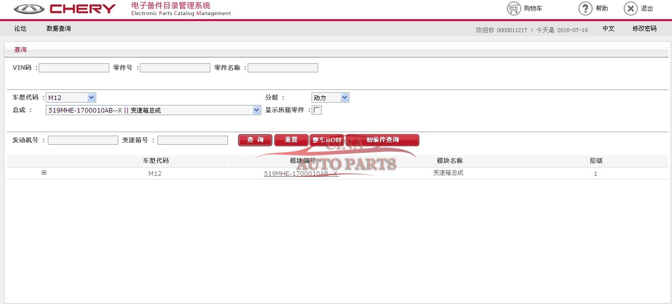Viewport: 672px width, 304px height.
Task: Expand the M12 row plus icon
Action: (x=44, y=173)
